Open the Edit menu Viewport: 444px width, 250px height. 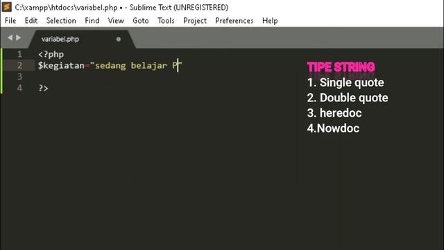31,21
